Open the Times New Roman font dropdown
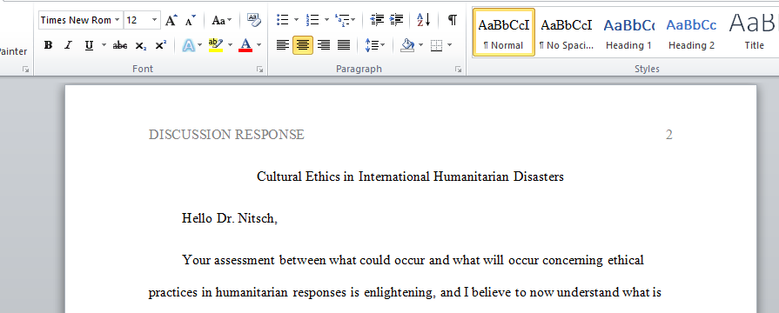The height and width of the screenshot is (313, 779). [x=118, y=20]
